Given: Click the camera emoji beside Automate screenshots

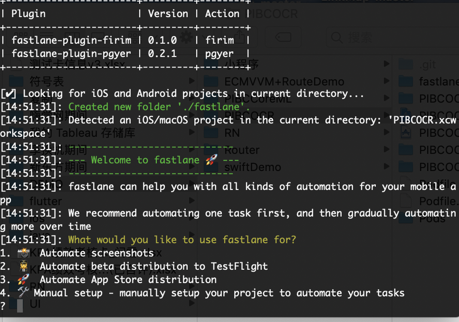Looking at the screenshot, I should [23, 253].
